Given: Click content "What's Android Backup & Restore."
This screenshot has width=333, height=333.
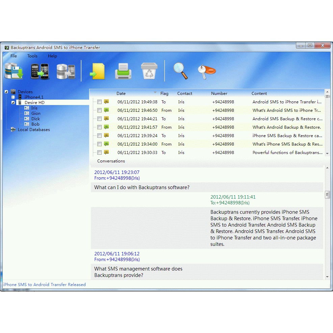Looking at the screenshot, I should coord(287,127).
